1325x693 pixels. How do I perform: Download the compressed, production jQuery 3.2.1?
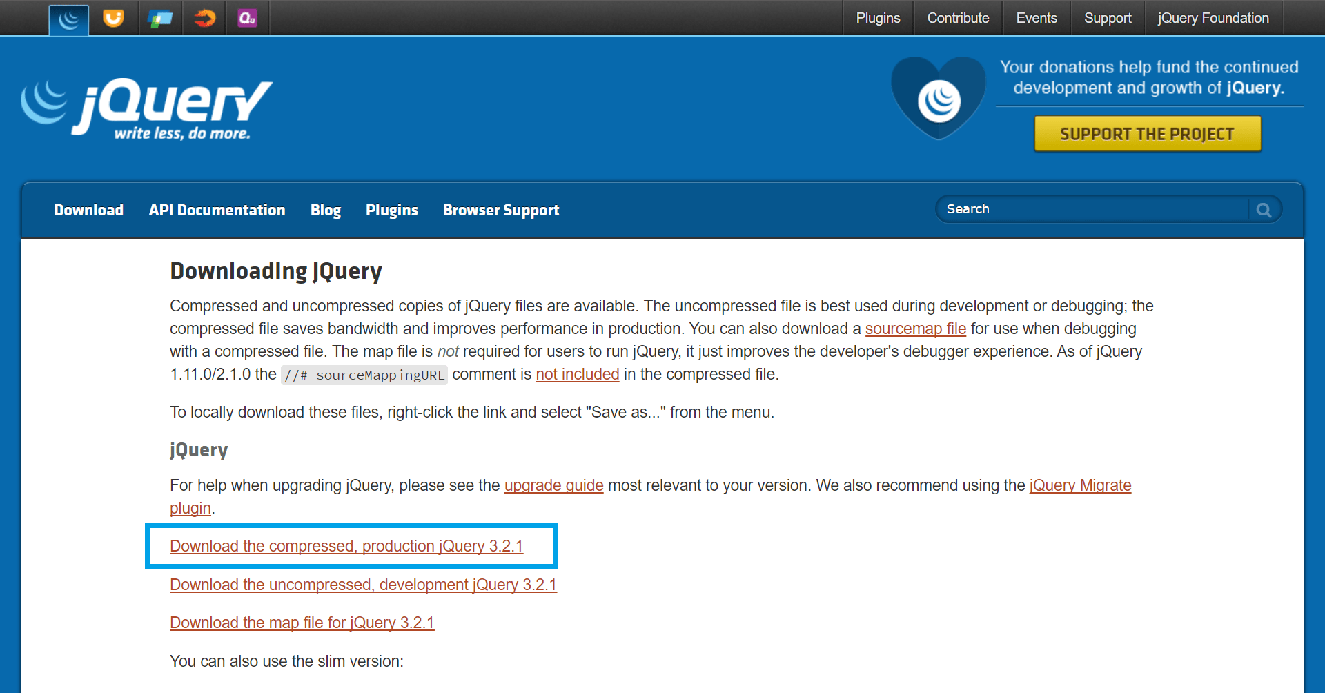point(346,546)
